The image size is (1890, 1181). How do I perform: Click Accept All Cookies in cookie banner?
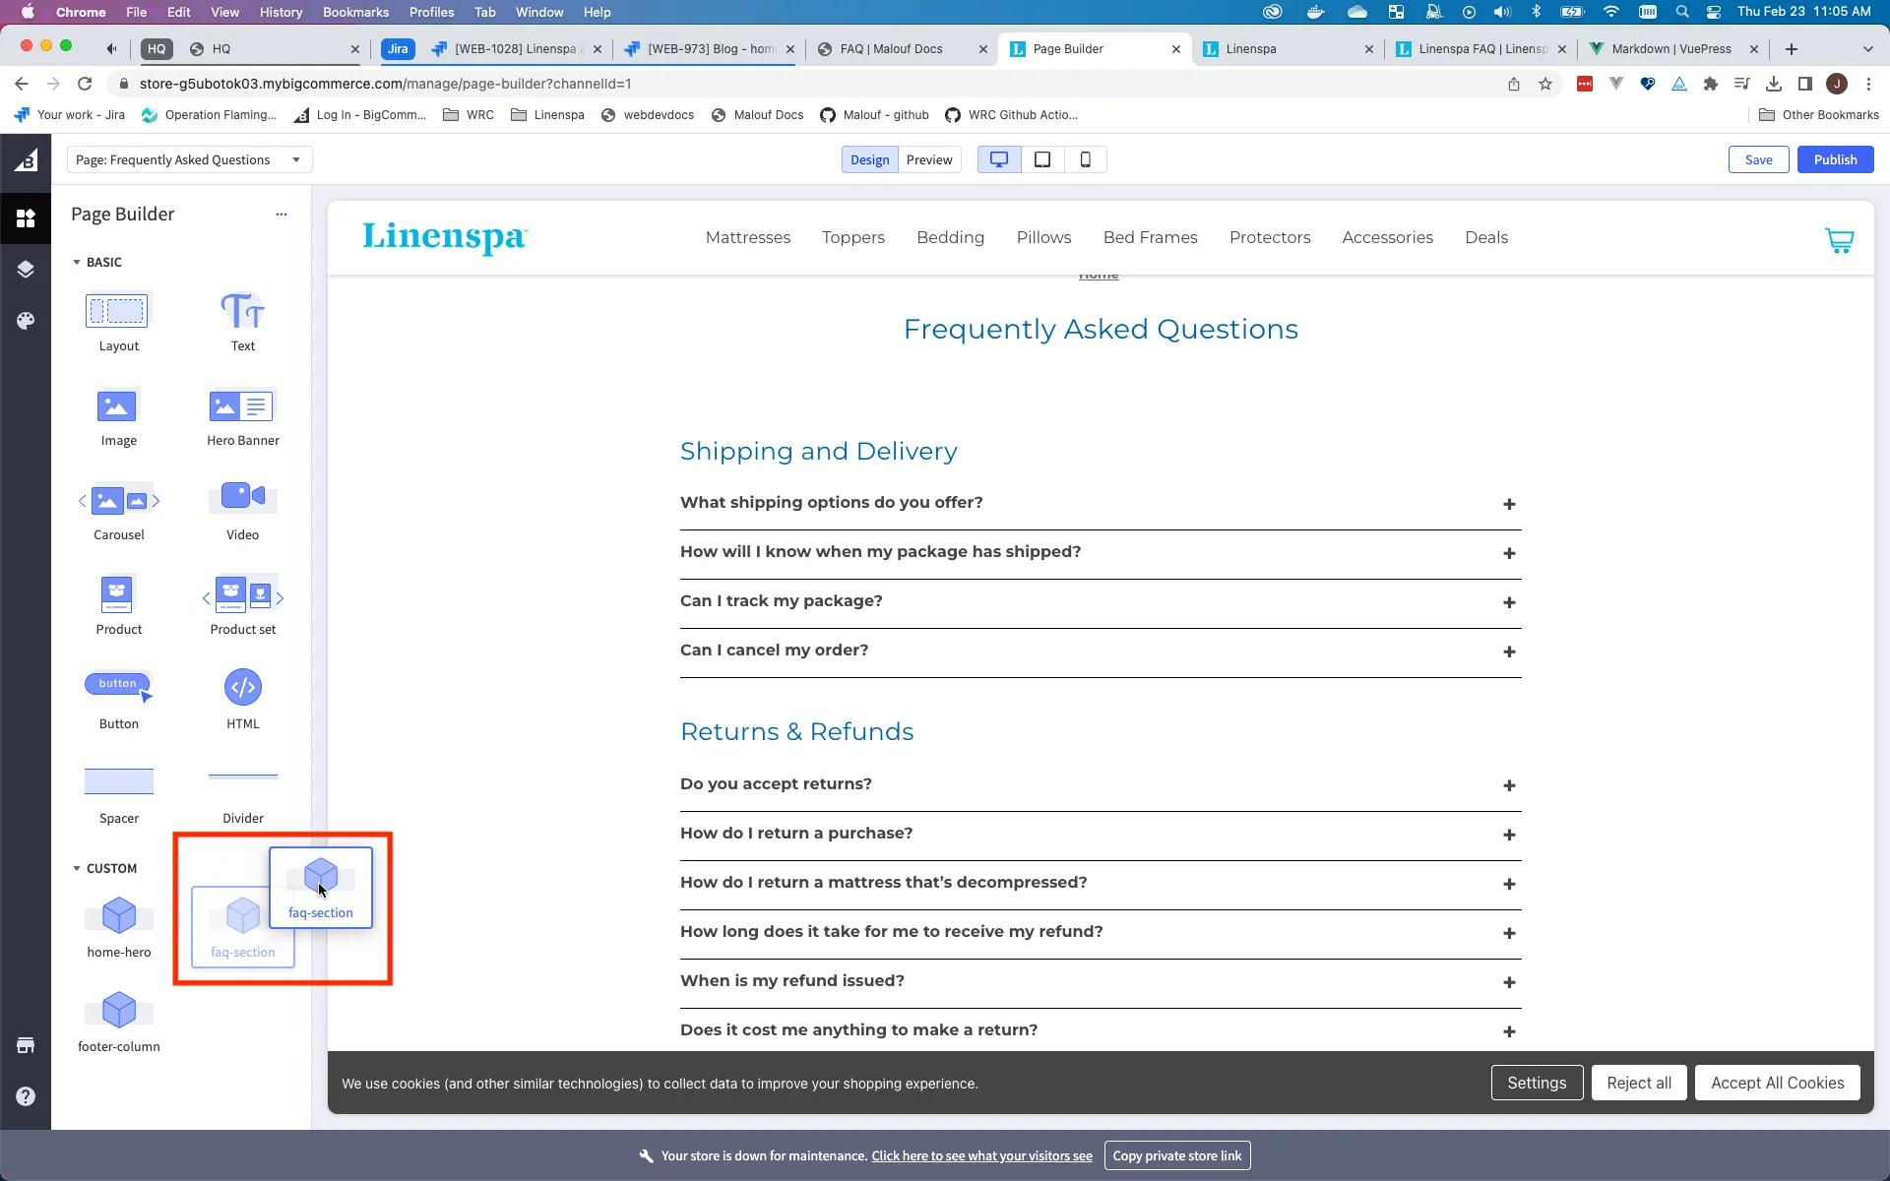[x=1777, y=1083]
